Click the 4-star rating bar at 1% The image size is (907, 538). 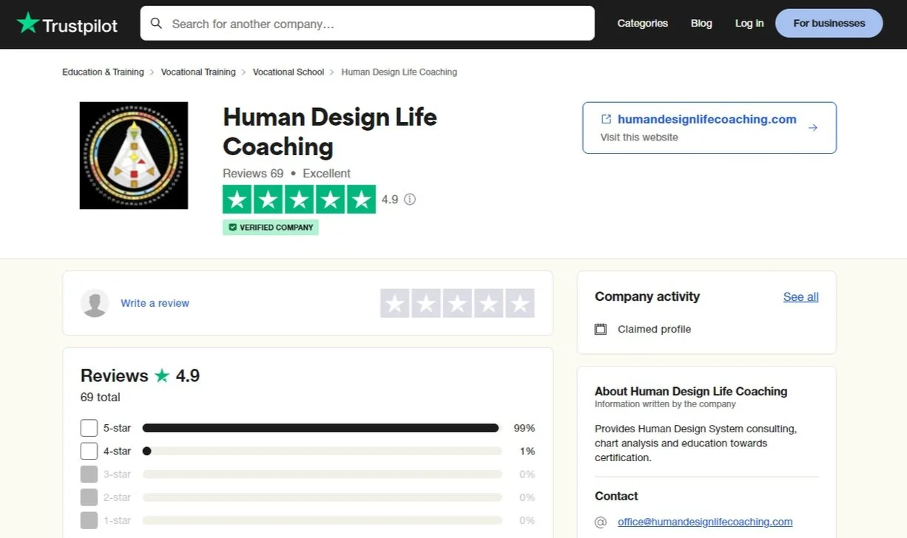click(322, 451)
